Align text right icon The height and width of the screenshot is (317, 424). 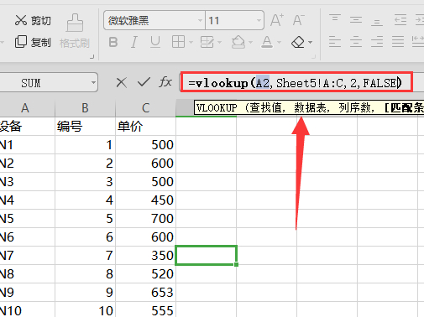[x=377, y=42]
